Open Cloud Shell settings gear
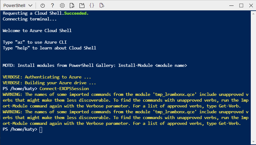 [x=62, y=5]
